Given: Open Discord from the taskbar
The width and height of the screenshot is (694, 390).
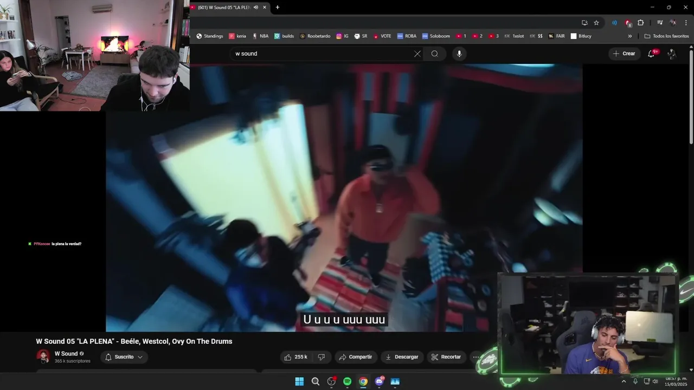Looking at the screenshot, I should click(x=379, y=381).
